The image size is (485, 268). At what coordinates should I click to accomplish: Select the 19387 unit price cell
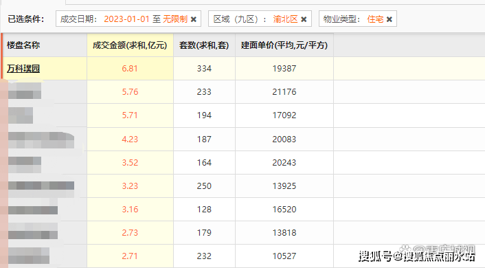(x=284, y=69)
